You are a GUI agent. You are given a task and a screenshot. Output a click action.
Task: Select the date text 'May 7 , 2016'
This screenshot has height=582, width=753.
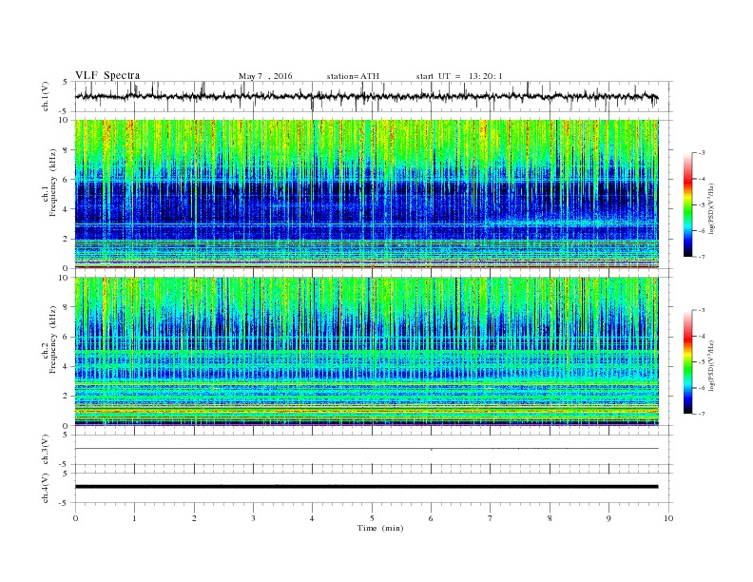[x=265, y=76]
